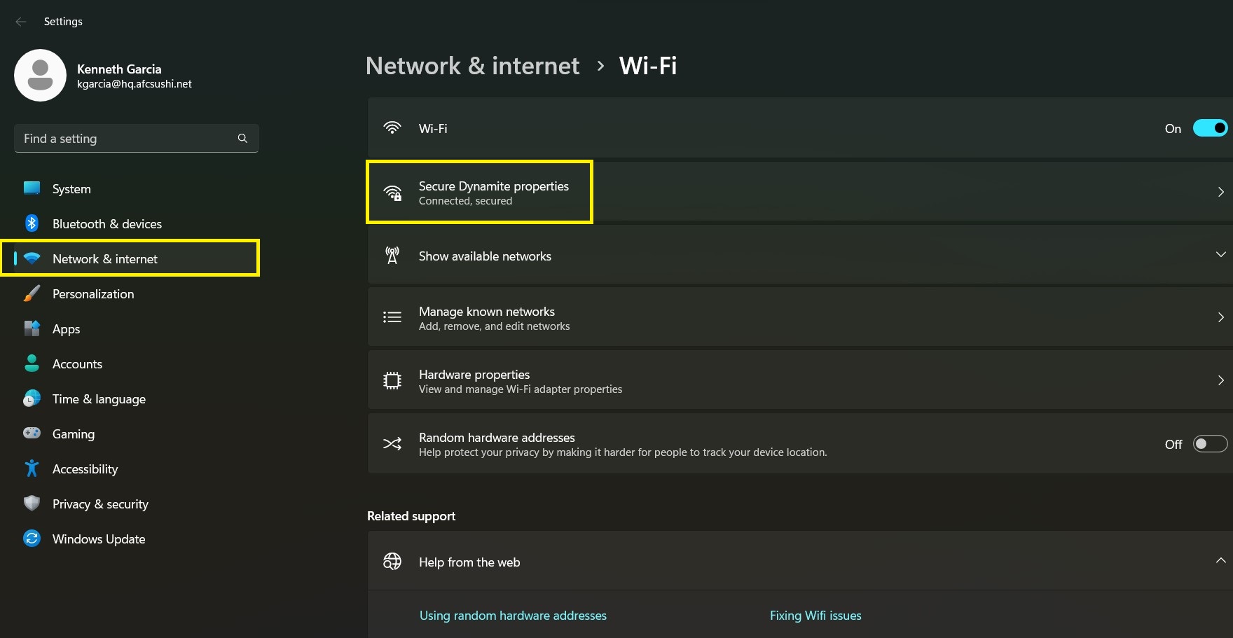Click the Random hardware addresses shuffle icon

tap(392, 444)
